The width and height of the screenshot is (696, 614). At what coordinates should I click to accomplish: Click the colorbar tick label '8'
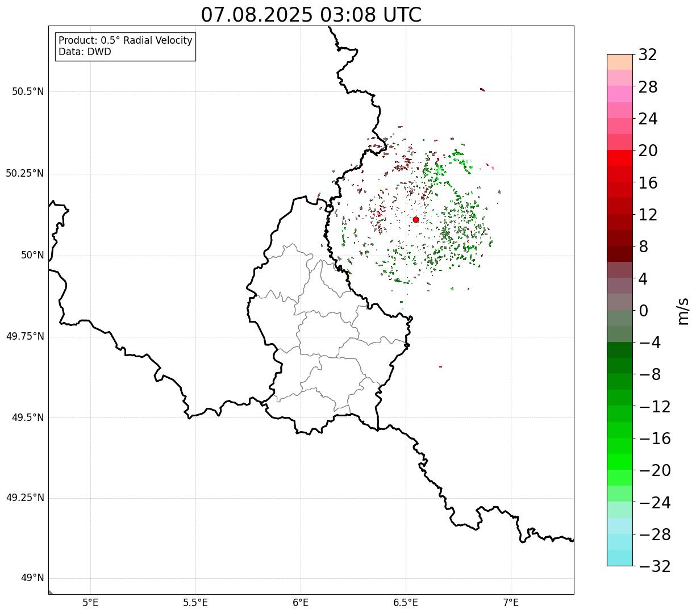point(643,247)
